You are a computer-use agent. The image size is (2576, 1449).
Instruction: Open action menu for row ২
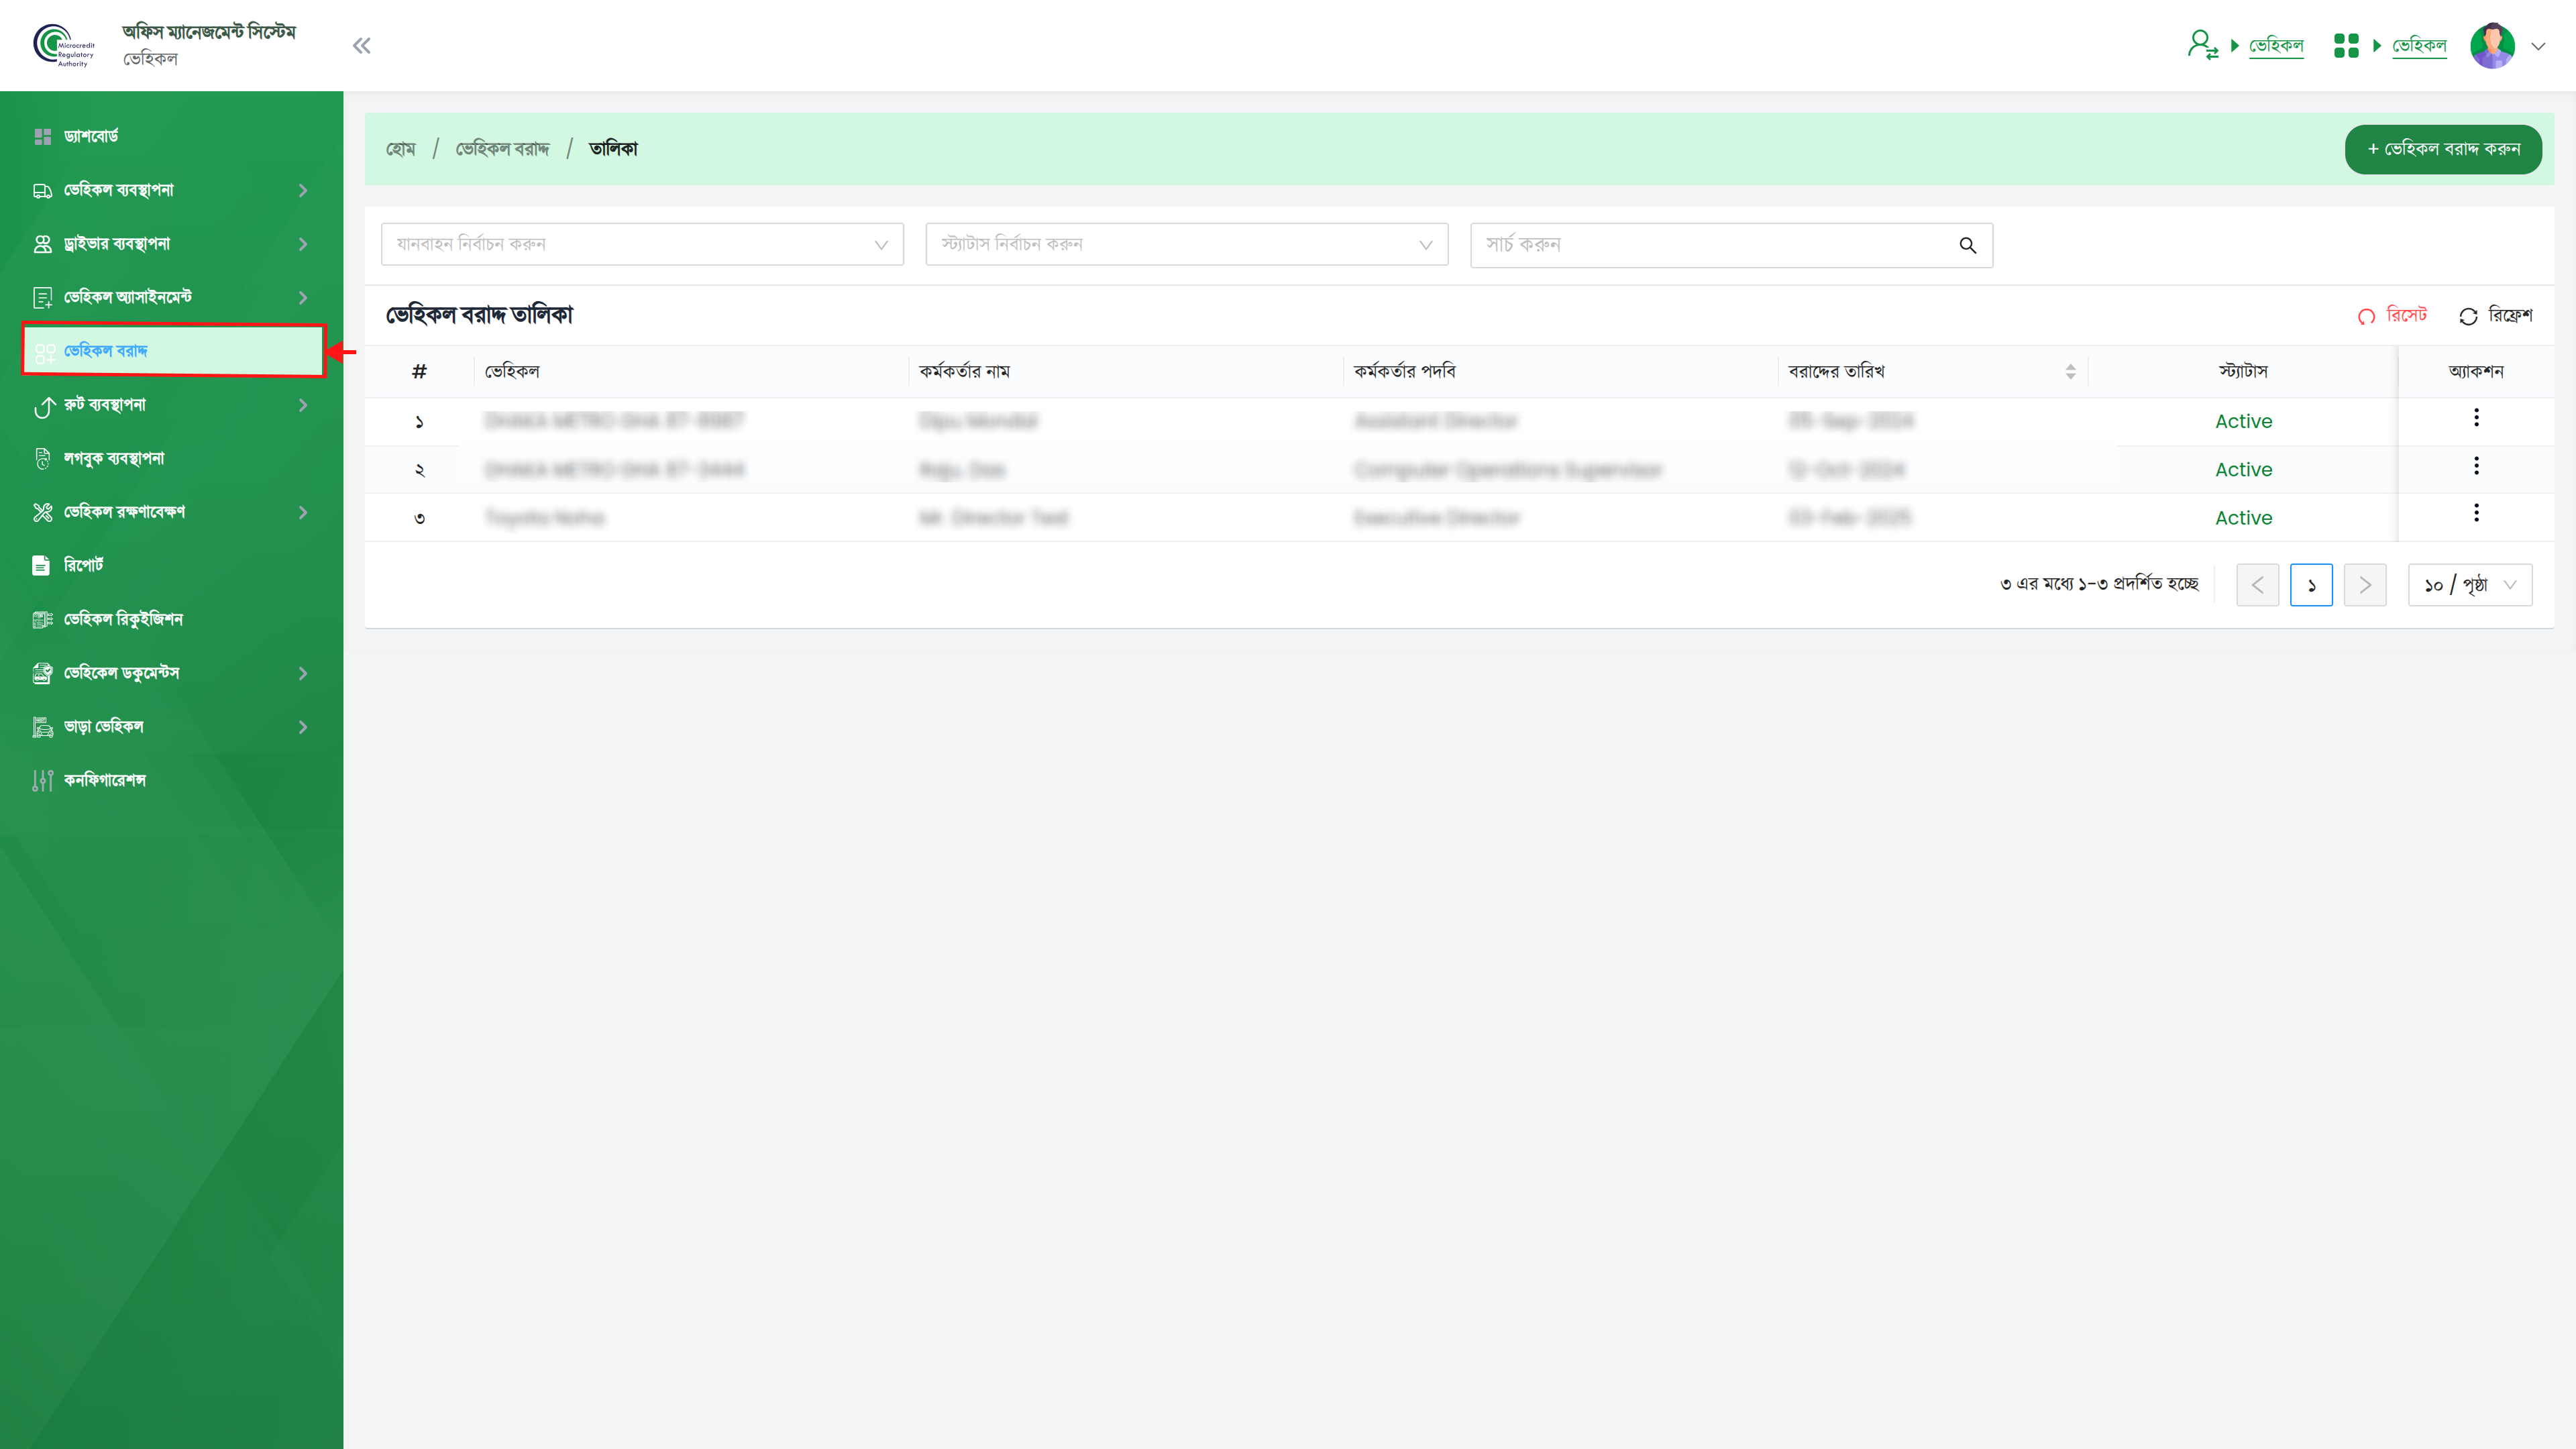2476,466
